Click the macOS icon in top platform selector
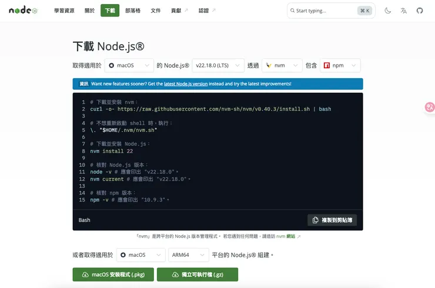The height and width of the screenshot is (288, 435). 112,65
